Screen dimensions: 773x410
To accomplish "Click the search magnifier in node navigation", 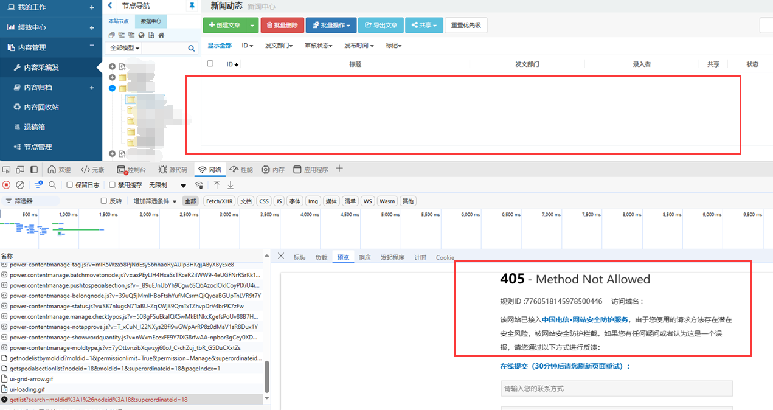I will click(192, 48).
